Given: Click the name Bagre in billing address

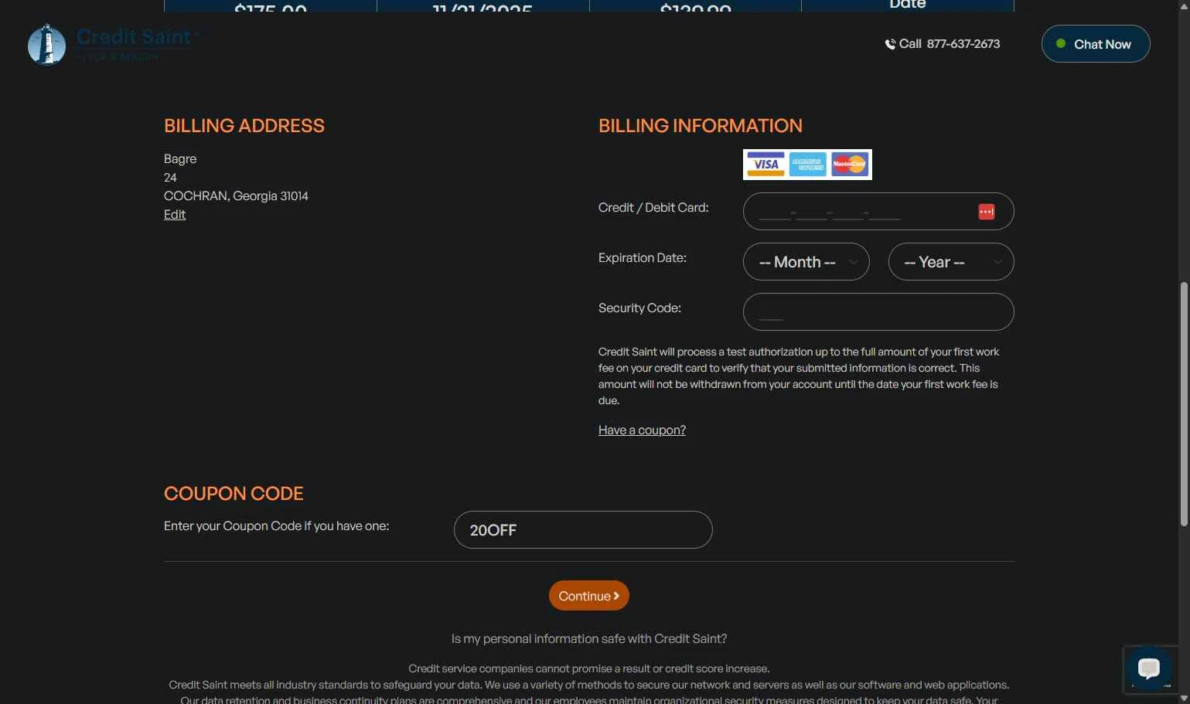Looking at the screenshot, I should coord(180,159).
